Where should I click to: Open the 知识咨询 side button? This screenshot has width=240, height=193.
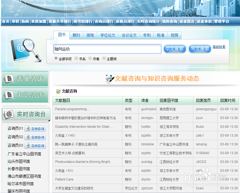tap(25, 95)
